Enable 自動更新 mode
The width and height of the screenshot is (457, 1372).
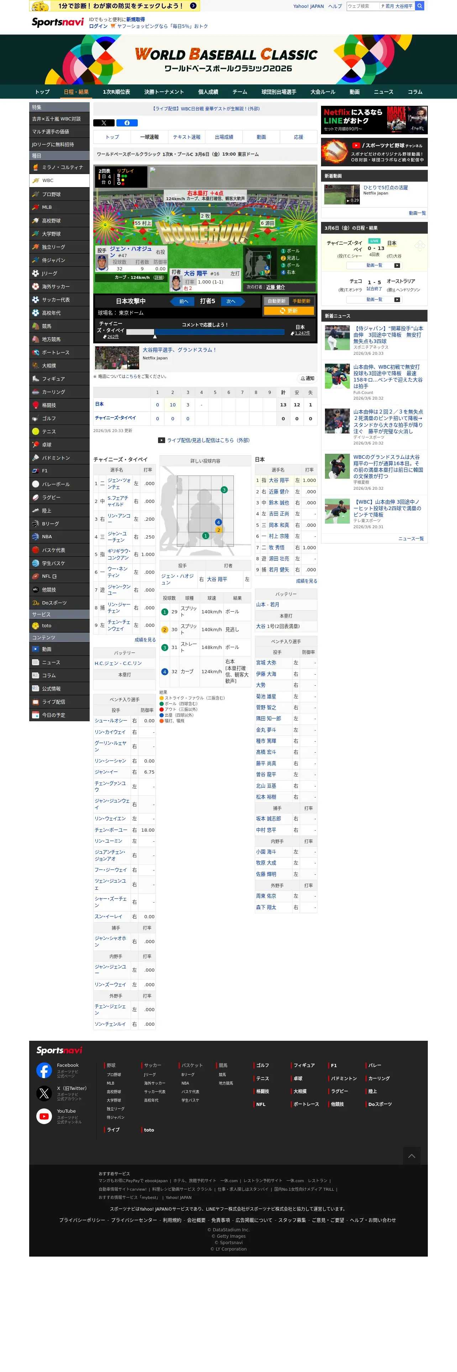(x=277, y=301)
